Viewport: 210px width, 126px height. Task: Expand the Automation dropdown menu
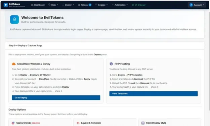(x=120, y=5)
